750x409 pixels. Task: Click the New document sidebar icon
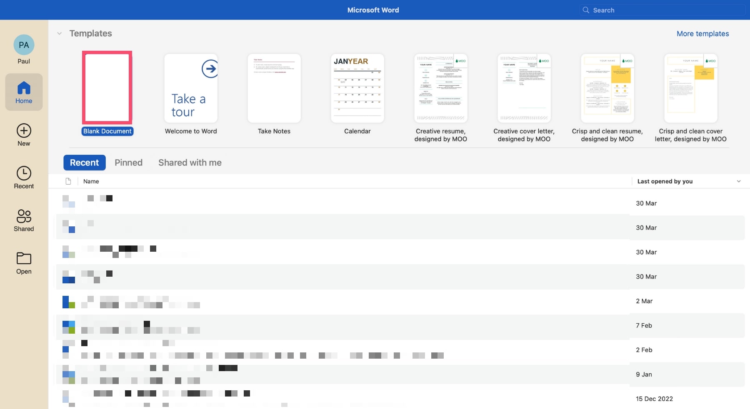(24, 135)
